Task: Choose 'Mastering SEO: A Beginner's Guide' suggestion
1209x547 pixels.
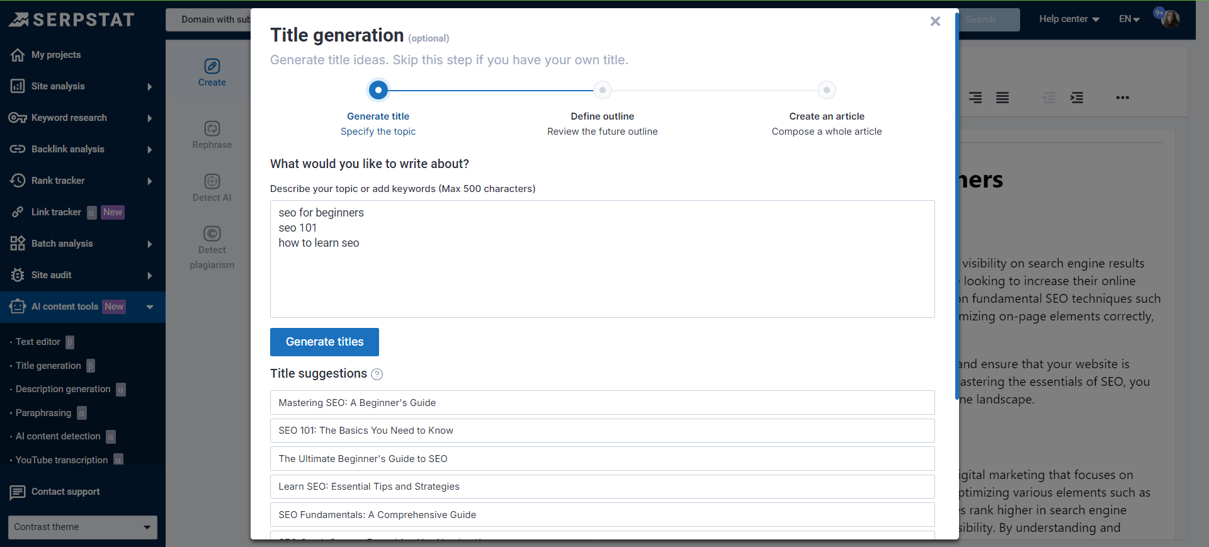Action: tap(602, 403)
